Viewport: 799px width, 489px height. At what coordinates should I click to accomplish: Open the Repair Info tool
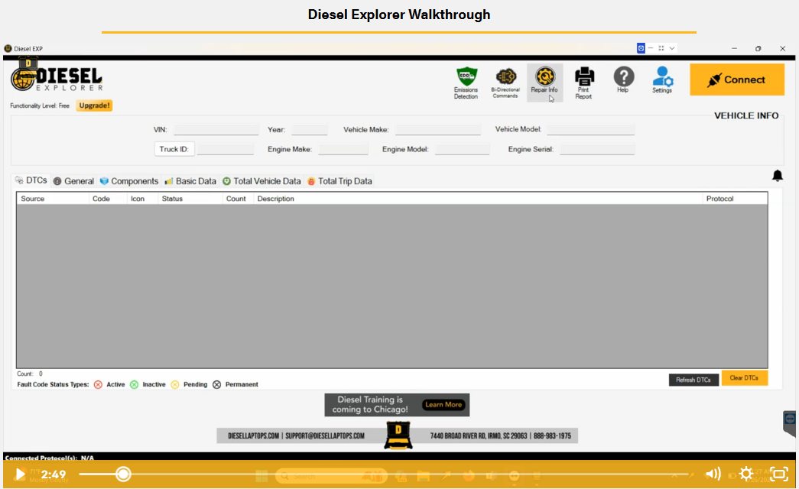click(544, 82)
